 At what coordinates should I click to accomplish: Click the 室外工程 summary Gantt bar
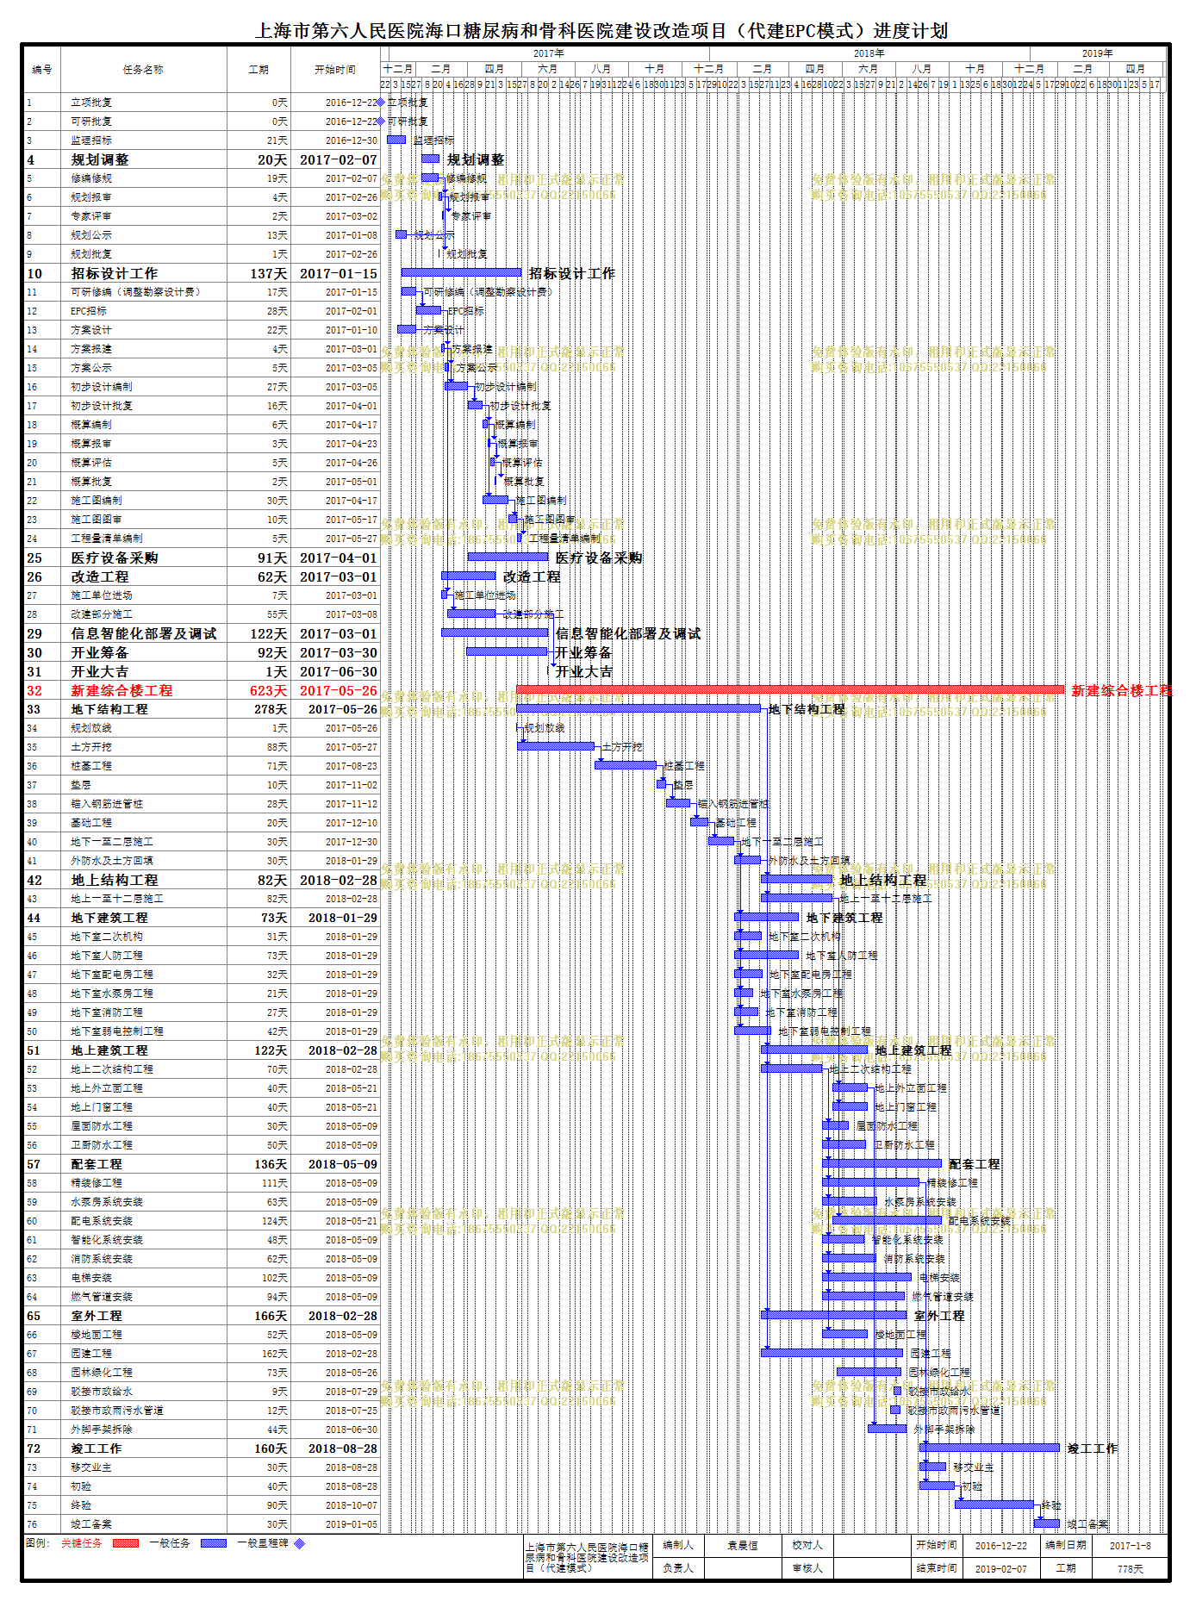[834, 1315]
